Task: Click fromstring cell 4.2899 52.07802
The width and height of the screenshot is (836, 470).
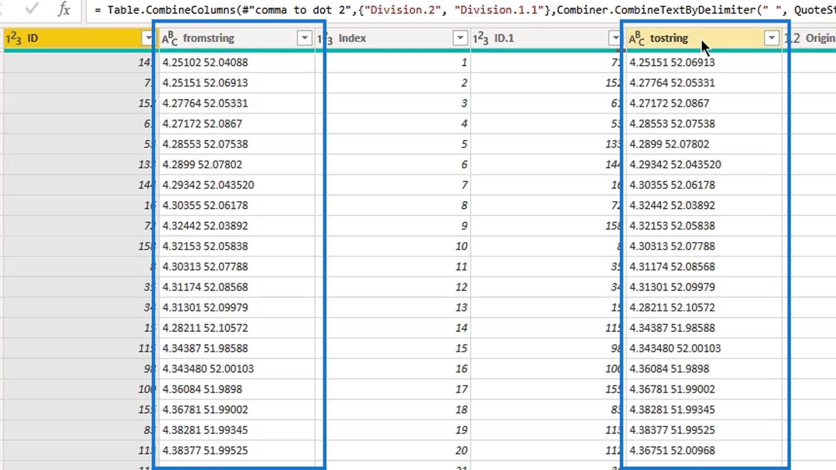Action: (x=236, y=164)
